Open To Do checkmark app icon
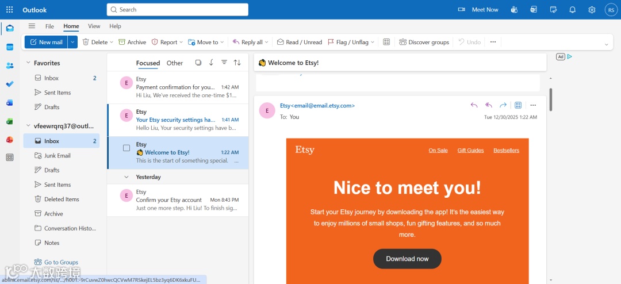This screenshot has height=284, width=621. click(10, 84)
